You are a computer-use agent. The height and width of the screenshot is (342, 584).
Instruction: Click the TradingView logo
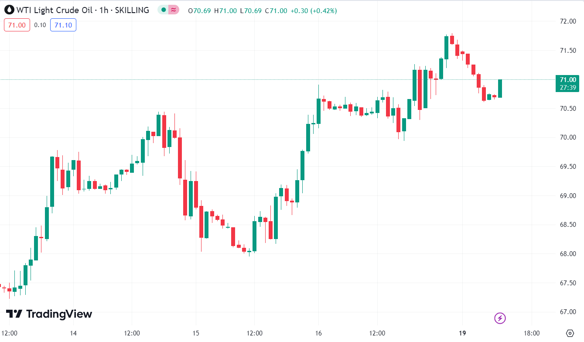coord(49,314)
